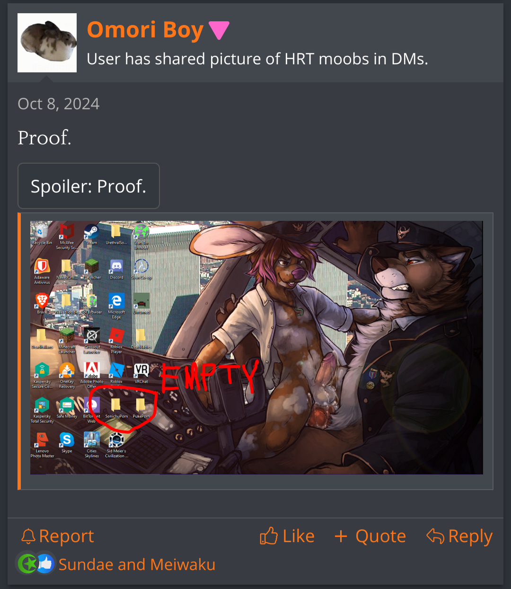This screenshot has width=511, height=589.
Task: Open Omori Boy's avatar picture
Action: coord(47,43)
